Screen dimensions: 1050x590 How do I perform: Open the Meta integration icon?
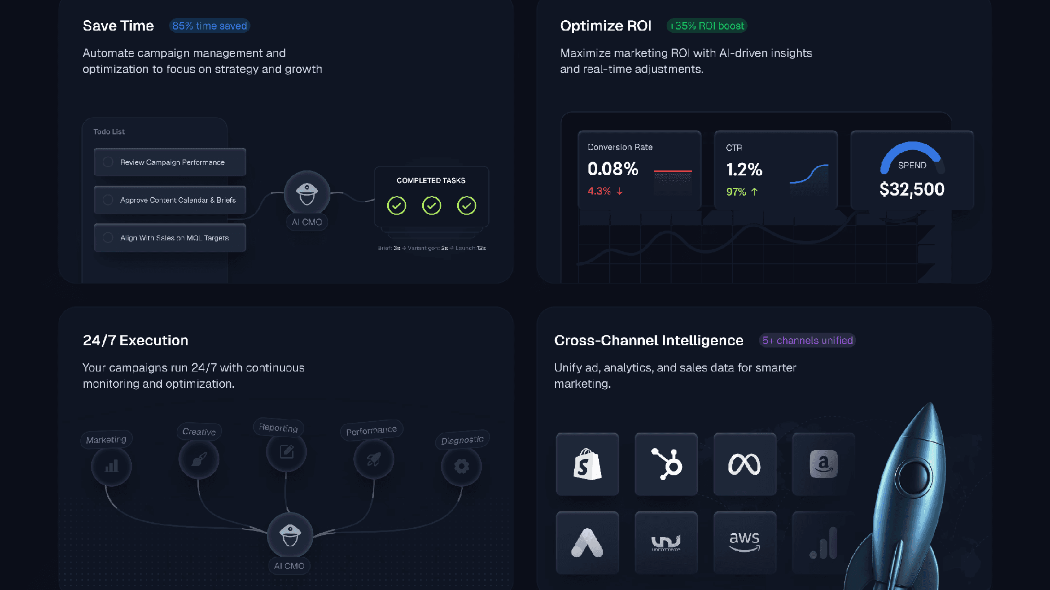744,464
